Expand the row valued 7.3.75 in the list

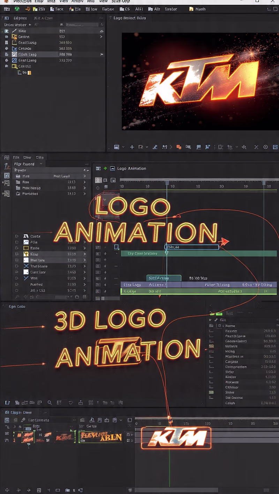point(84,266)
